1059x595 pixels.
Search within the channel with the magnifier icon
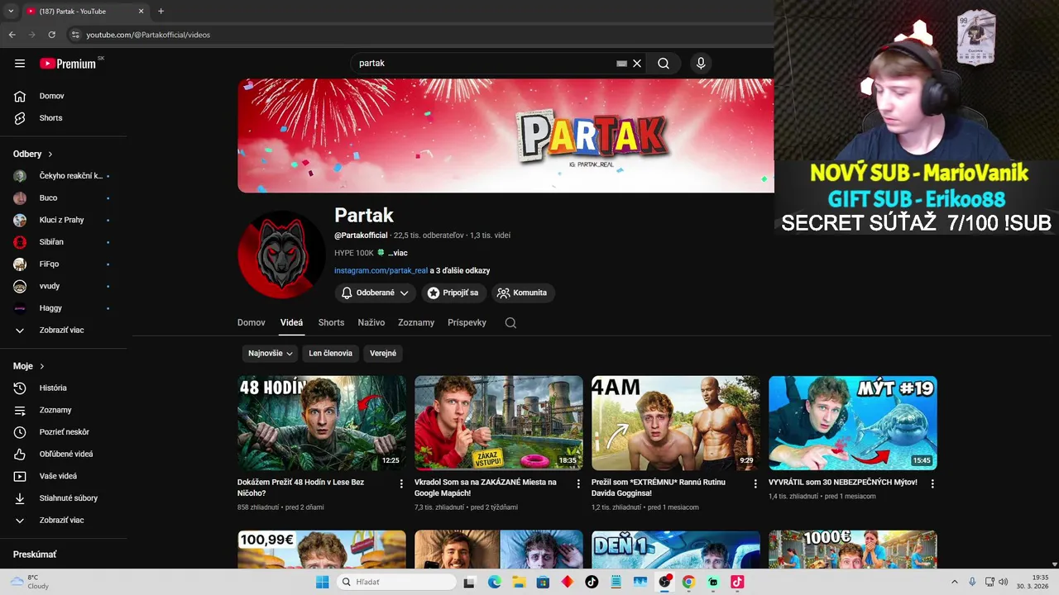[510, 323]
